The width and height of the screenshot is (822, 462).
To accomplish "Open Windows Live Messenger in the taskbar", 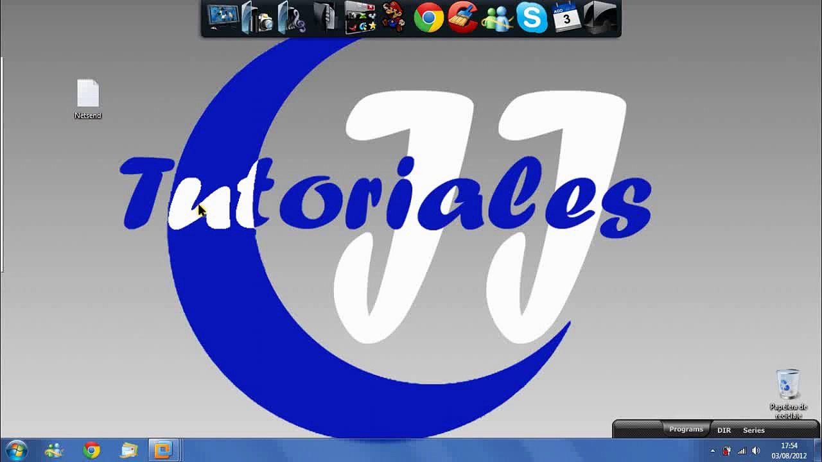I will click(55, 450).
